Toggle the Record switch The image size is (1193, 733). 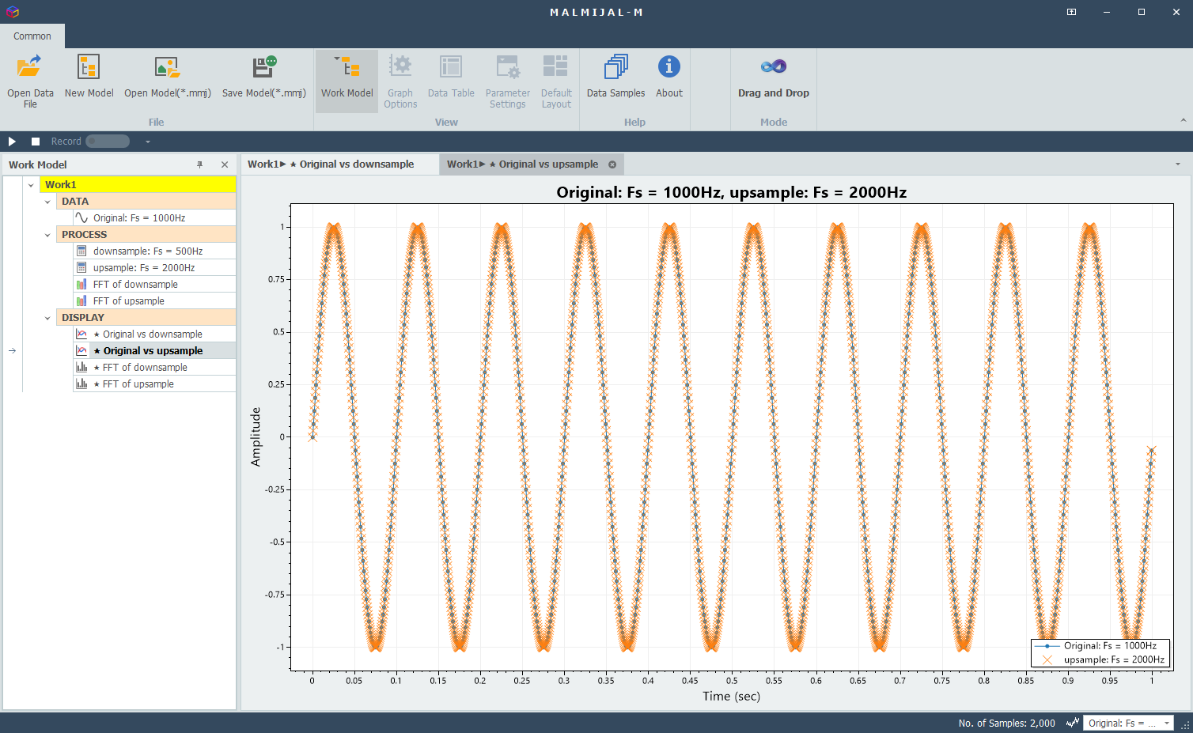point(108,142)
